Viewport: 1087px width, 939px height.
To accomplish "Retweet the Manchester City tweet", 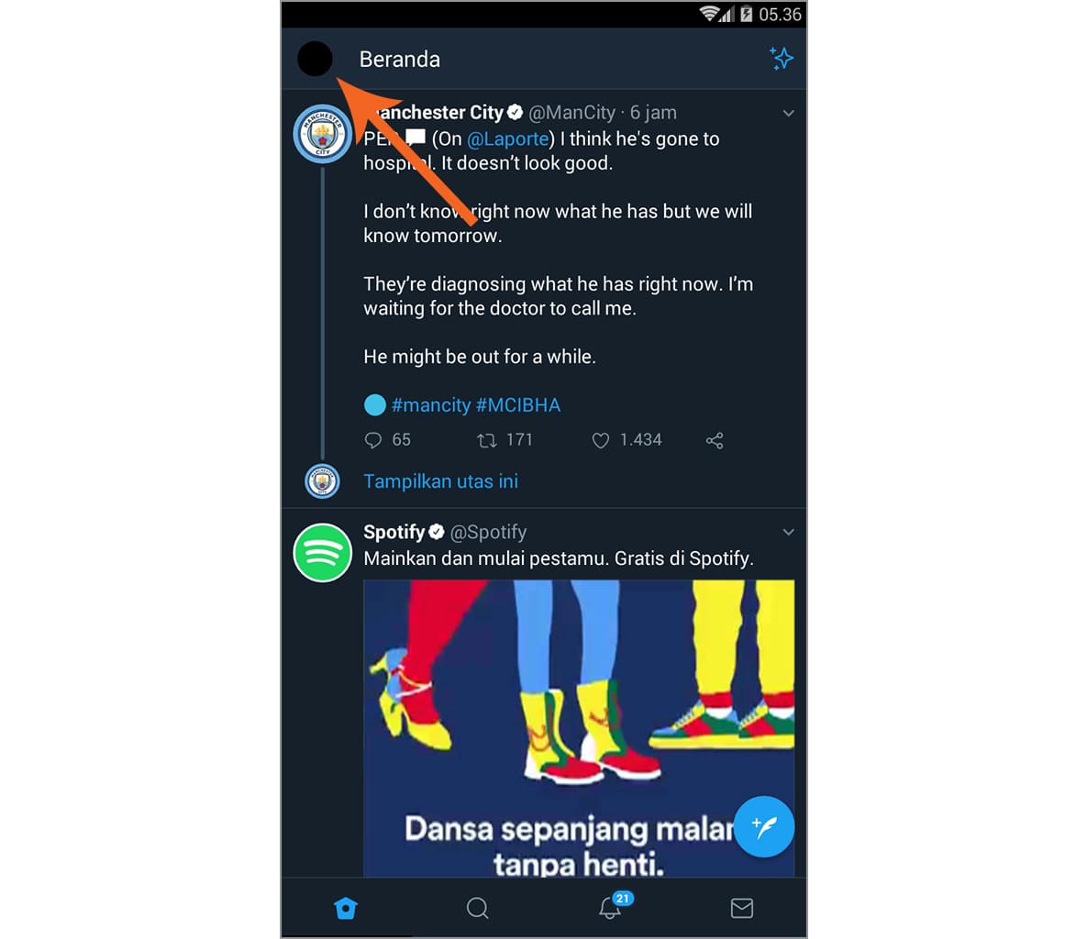I will coord(487,440).
